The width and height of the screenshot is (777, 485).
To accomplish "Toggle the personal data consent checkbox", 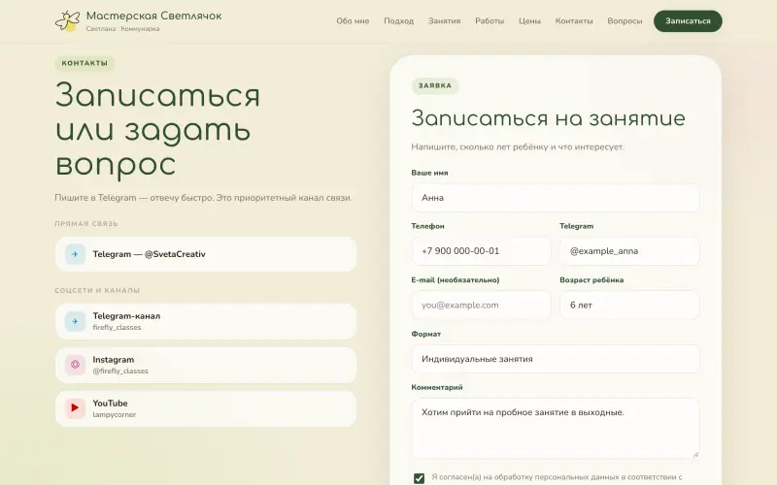I will [x=419, y=478].
